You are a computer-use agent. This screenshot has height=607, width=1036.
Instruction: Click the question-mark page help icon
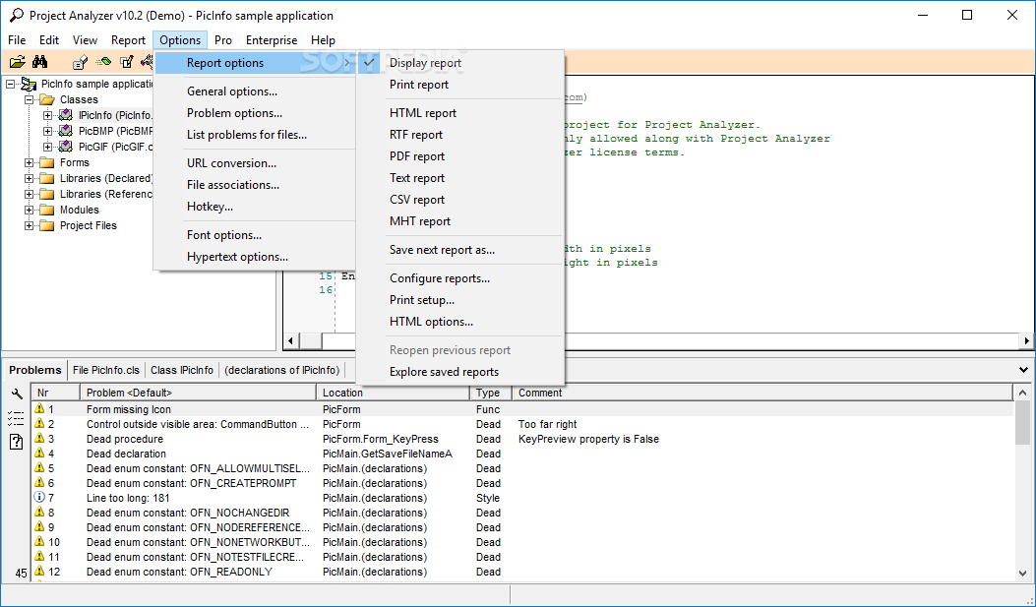pos(16,442)
